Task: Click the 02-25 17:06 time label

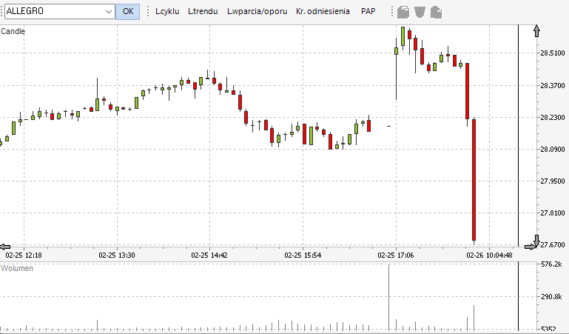Action: 396,255
